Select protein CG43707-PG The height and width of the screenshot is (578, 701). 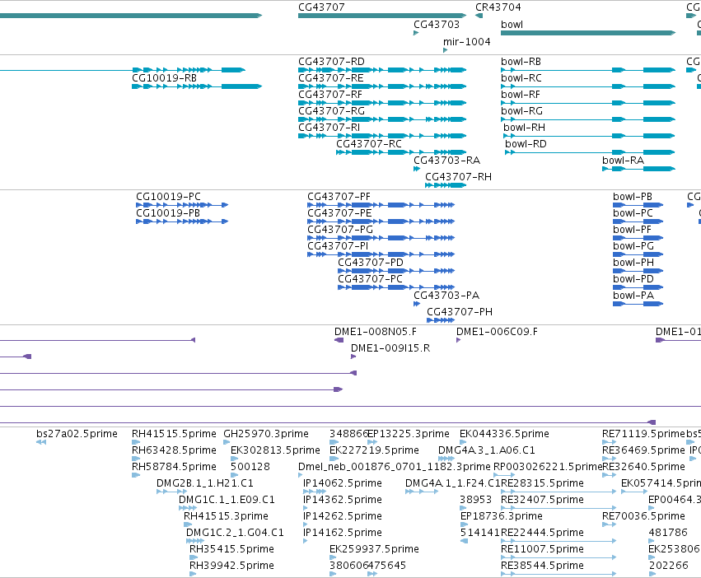coord(381,238)
